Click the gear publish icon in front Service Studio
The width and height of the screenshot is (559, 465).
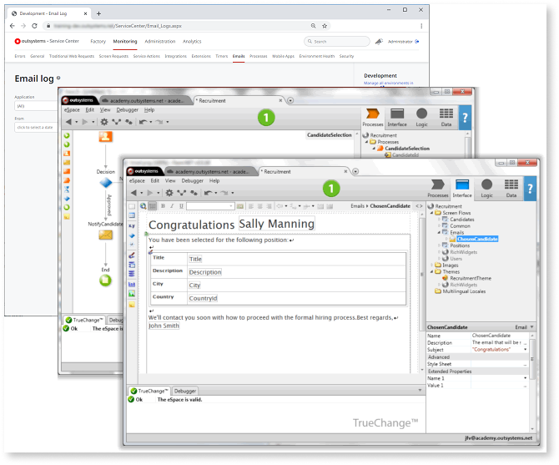[169, 193]
